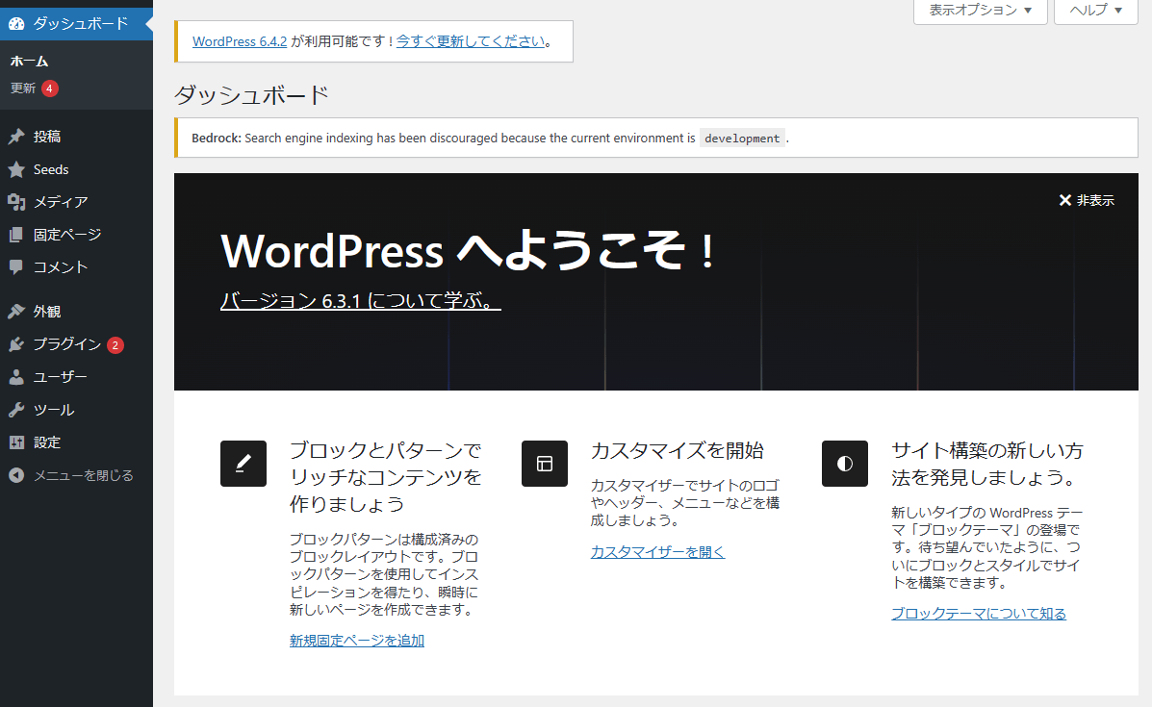Click the ダッシュボード page heading
Viewport: 1152px width, 707px height.
pos(251,94)
